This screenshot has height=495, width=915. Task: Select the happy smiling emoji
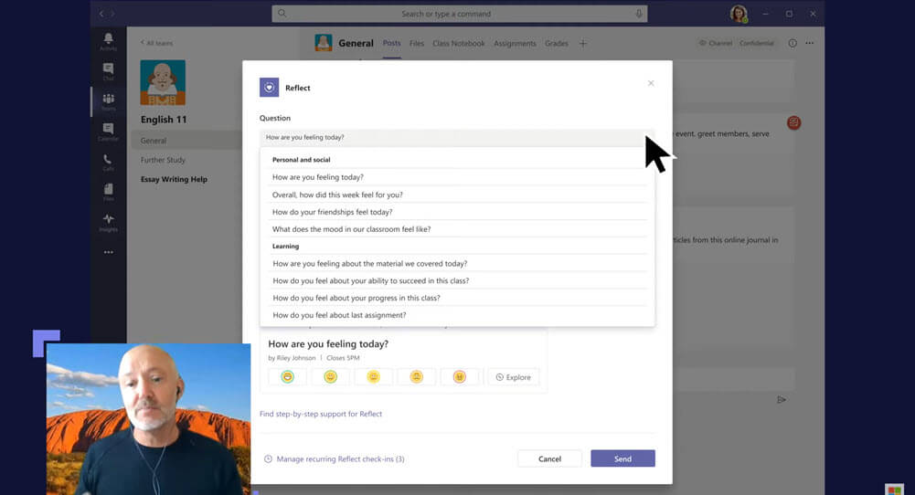tap(330, 377)
